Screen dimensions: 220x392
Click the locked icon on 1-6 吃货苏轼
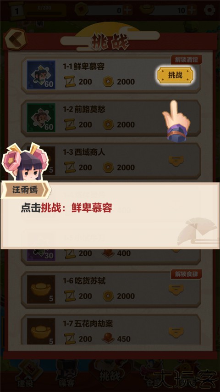176,290
